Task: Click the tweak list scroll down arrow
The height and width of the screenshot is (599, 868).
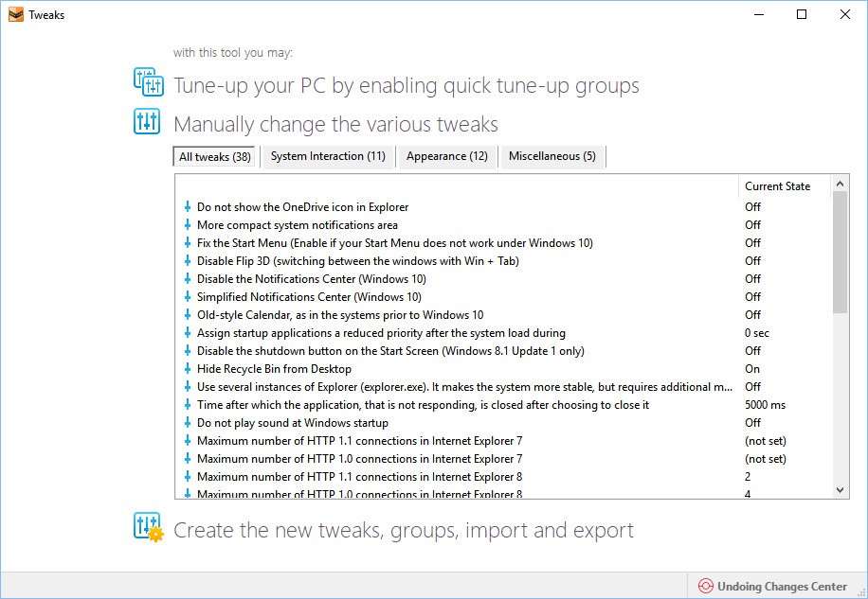Action: click(840, 490)
